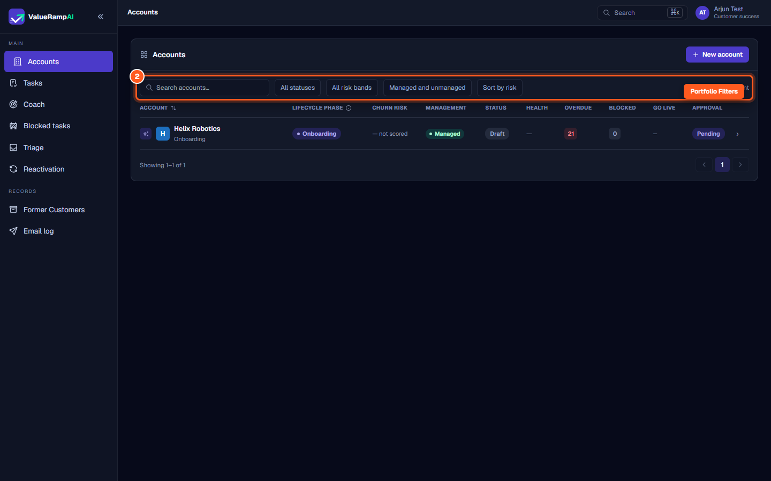Click the Helix Robotics H avatar
This screenshot has width=771, height=481.
(x=163, y=134)
